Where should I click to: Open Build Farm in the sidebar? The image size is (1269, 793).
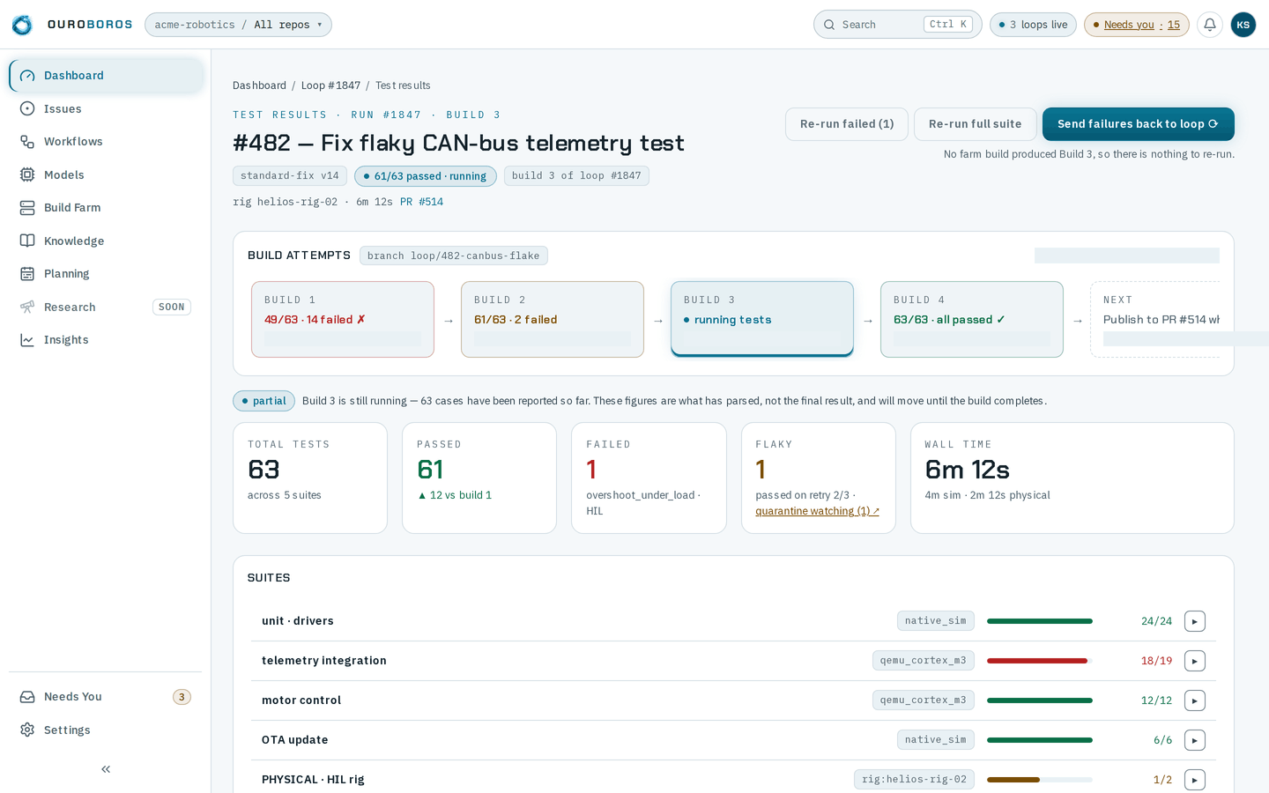click(106, 208)
